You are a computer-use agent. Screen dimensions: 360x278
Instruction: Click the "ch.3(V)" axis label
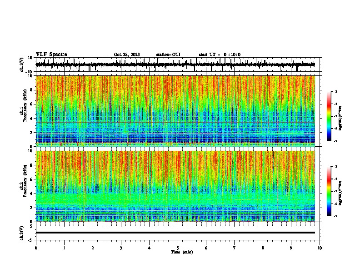pos(21,233)
